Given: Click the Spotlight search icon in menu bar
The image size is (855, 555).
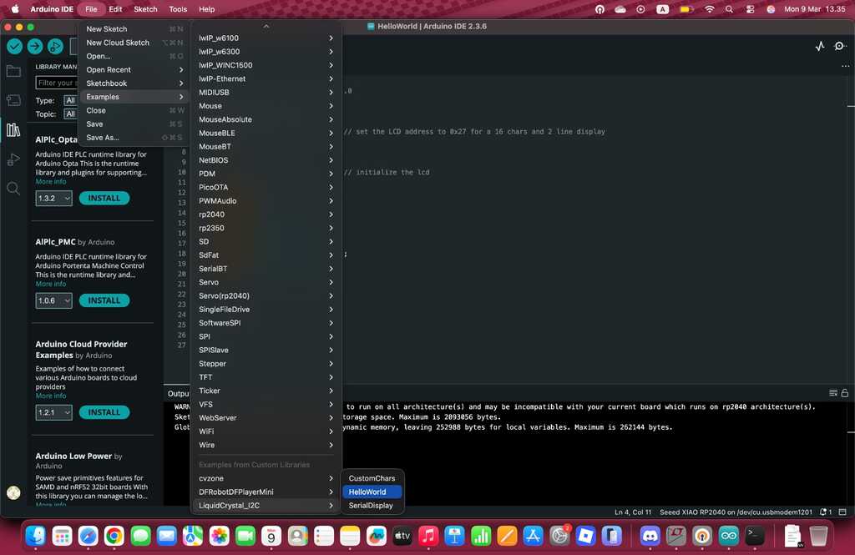Looking at the screenshot, I should pos(729,9).
